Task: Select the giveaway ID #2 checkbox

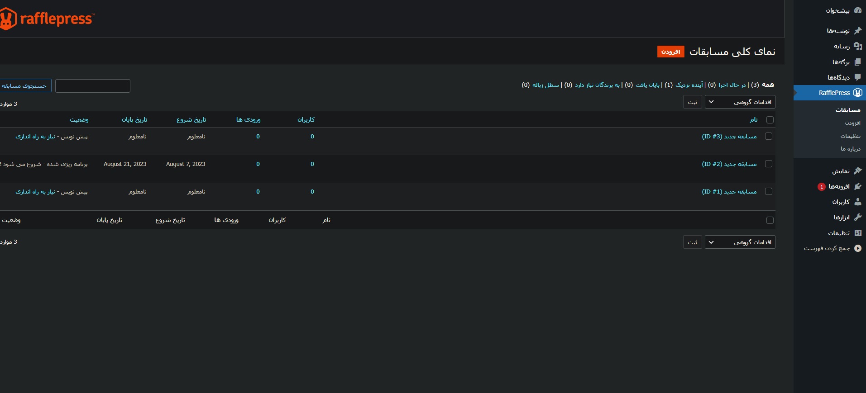Action: click(768, 164)
